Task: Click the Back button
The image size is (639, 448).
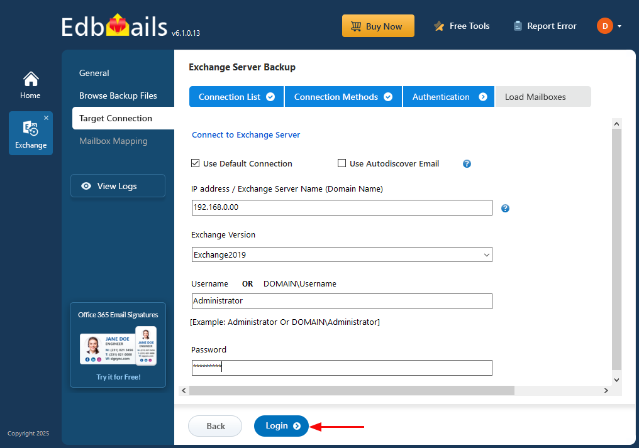Action: click(x=214, y=426)
